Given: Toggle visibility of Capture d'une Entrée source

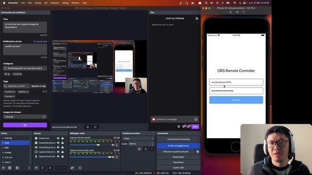Looking at the screenshot, I should tap(58, 157).
